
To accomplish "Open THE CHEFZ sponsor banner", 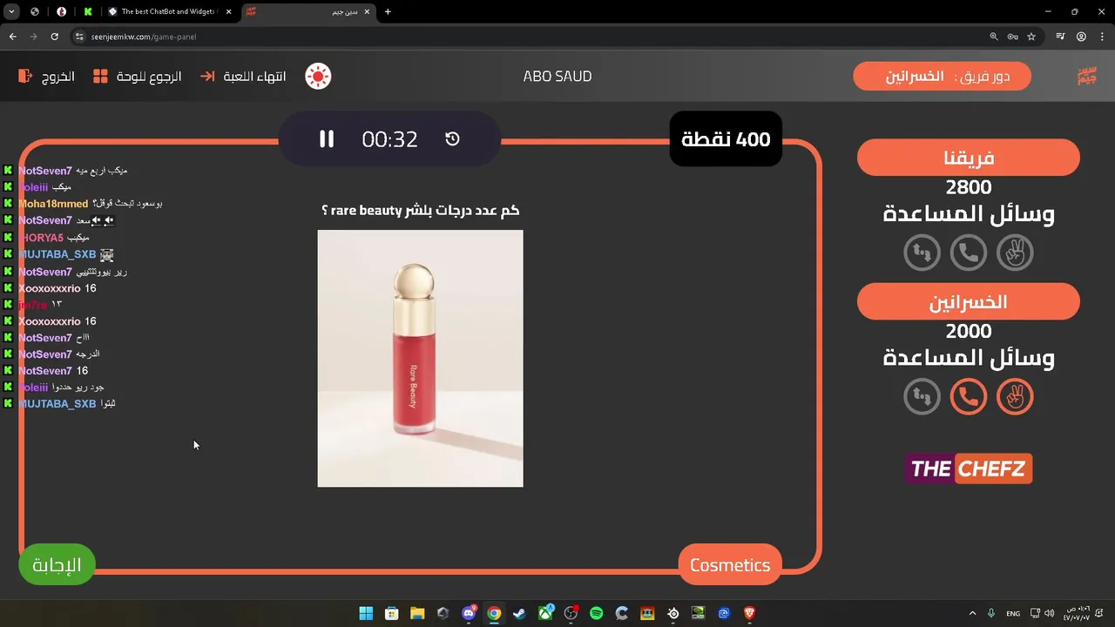I will pyautogui.click(x=969, y=469).
